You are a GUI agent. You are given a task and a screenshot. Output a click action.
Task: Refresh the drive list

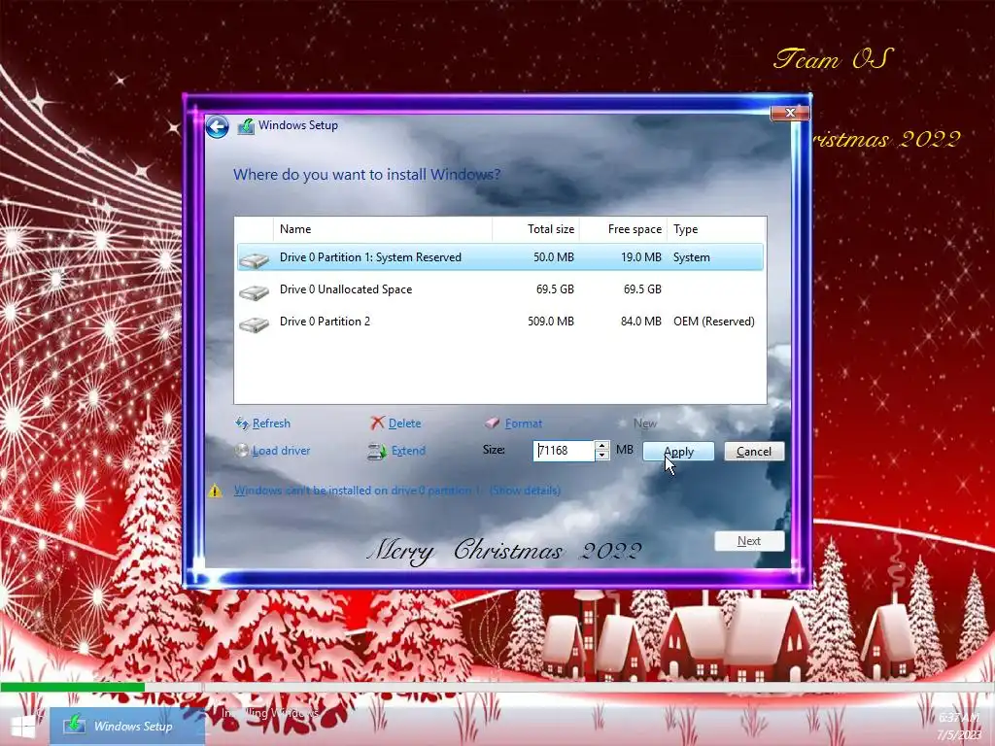[271, 424]
